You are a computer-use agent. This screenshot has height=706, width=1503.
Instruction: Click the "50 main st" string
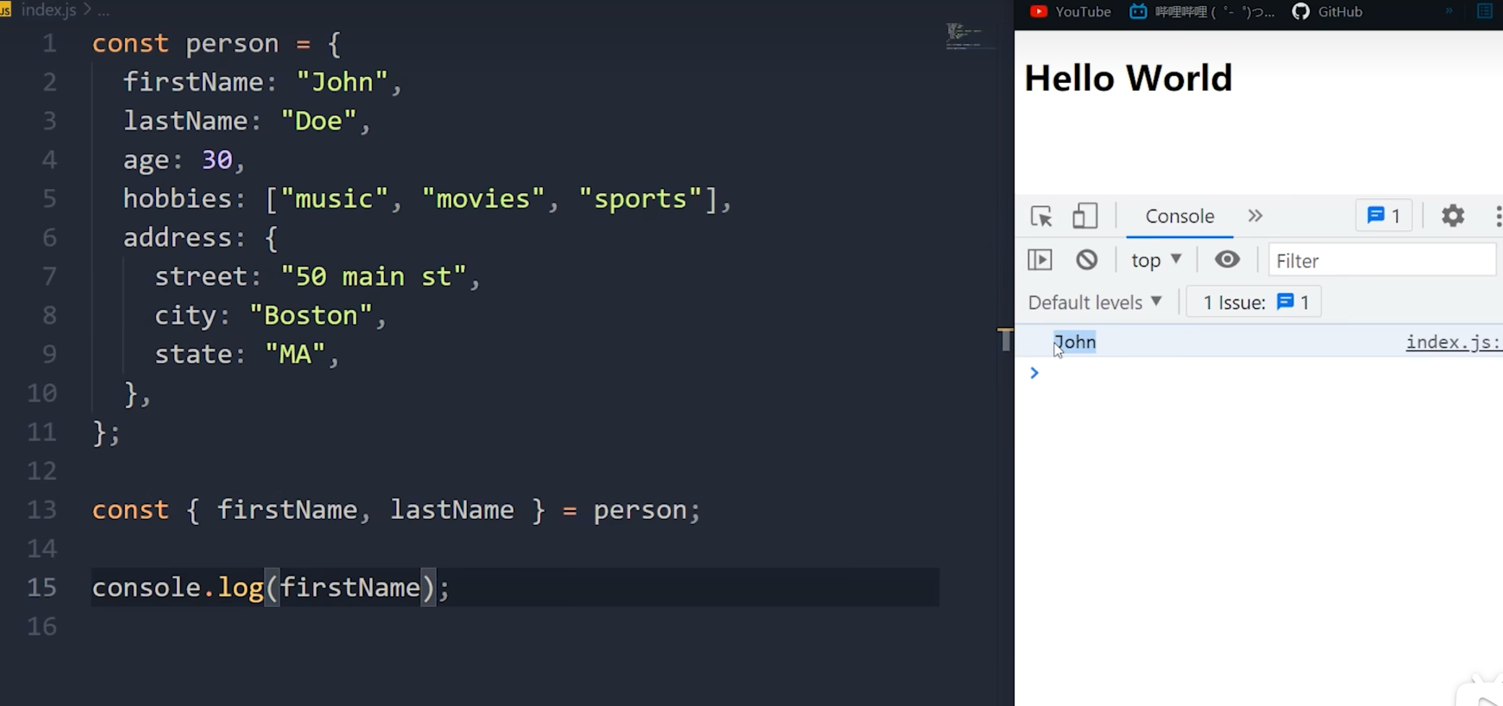tap(374, 276)
